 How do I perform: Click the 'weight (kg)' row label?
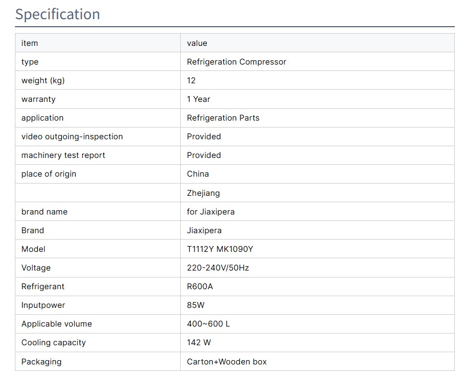[x=43, y=81]
